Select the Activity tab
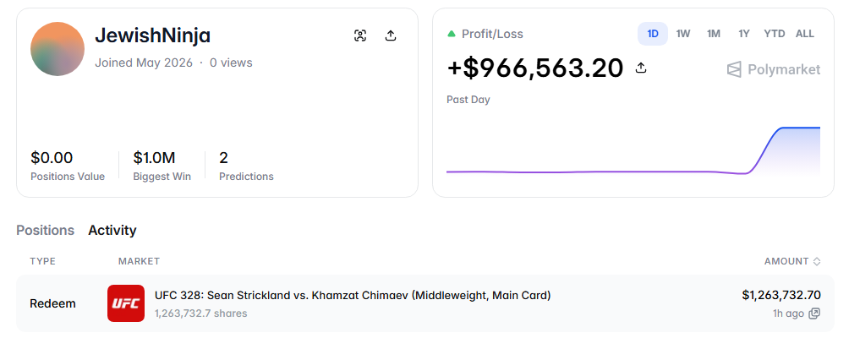This screenshot has width=849, height=338. pos(112,231)
